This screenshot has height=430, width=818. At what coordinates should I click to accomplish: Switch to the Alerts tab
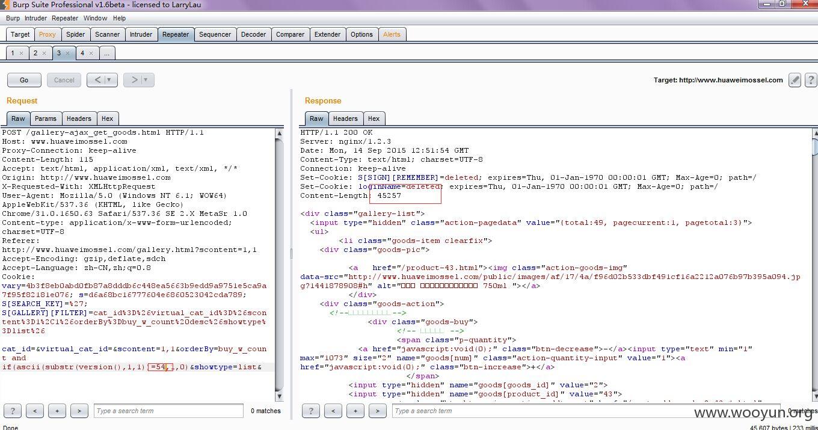[392, 34]
